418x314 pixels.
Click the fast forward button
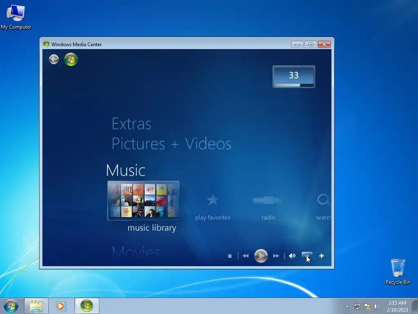[276, 256]
